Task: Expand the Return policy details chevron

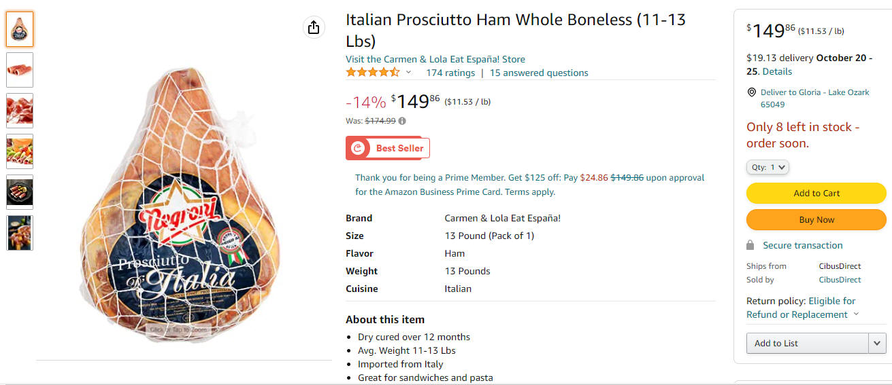Action: (x=856, y=314)
